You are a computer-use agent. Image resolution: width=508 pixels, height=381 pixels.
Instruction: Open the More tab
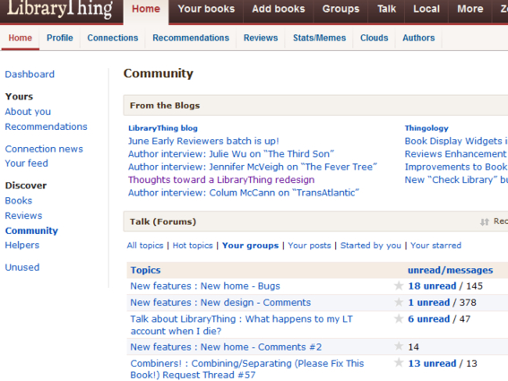(470, 9)
